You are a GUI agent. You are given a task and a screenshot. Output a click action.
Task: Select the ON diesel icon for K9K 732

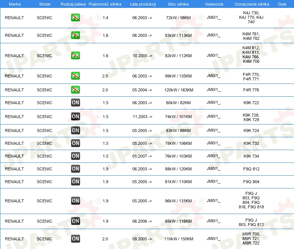[x=75, y=143]
